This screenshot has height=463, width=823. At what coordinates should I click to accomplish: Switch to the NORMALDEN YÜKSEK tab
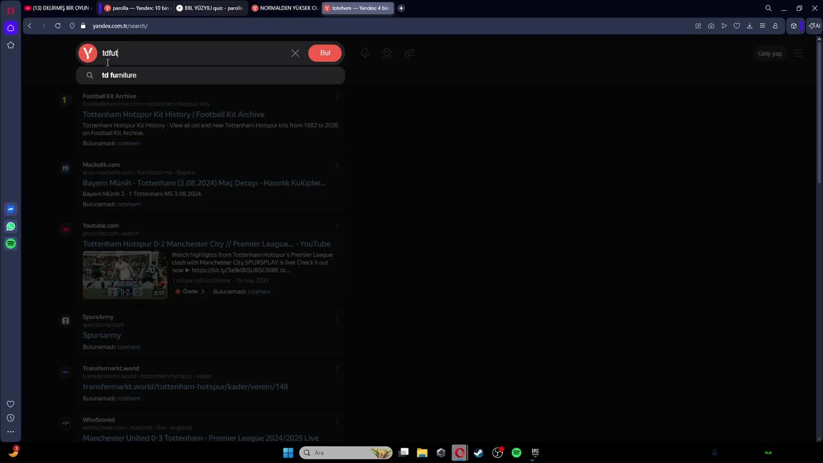coord(284,8)
